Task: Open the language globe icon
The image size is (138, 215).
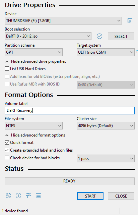Action: point(8,196)
